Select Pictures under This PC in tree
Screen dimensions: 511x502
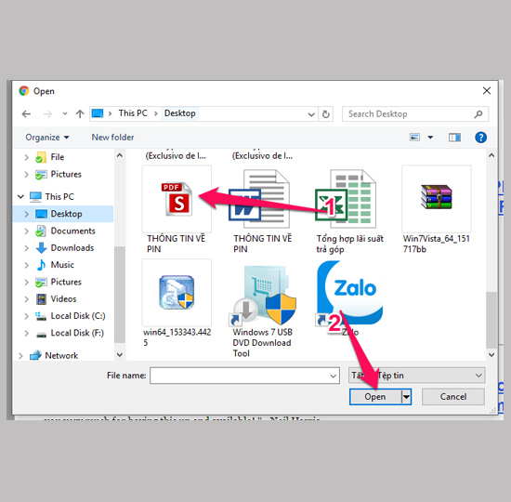[x=66, y=282]
